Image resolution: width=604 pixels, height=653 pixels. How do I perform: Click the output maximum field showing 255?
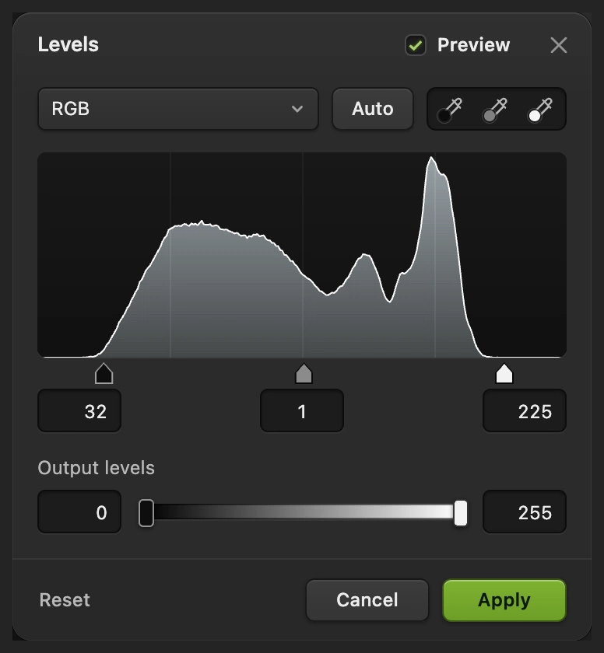coord(525,512)
